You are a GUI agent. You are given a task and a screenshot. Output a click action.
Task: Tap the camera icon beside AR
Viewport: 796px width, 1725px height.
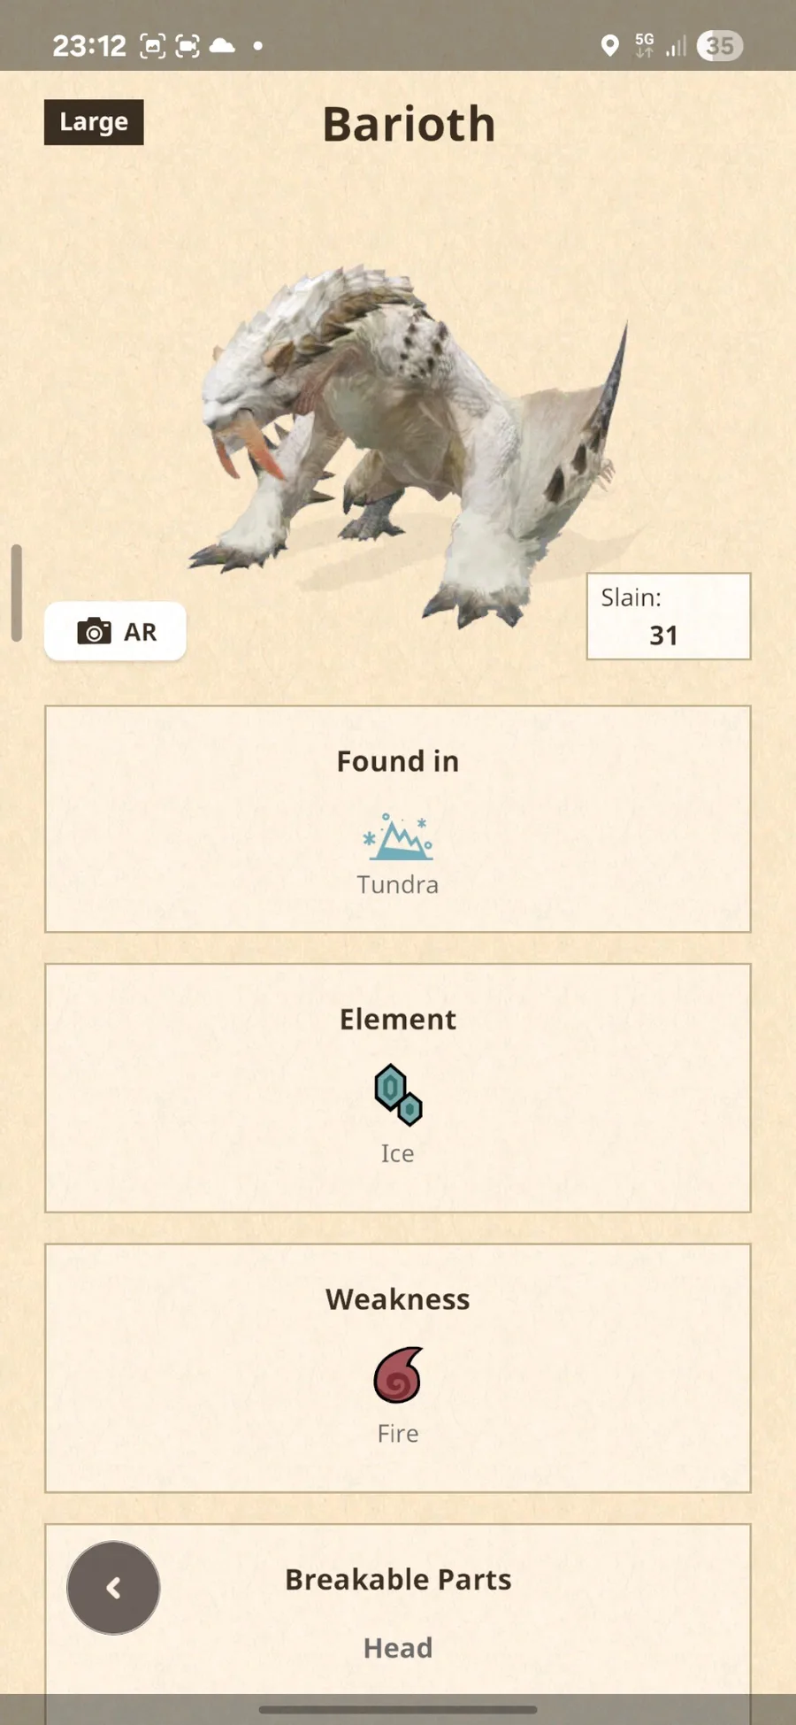tap(94, 631)
